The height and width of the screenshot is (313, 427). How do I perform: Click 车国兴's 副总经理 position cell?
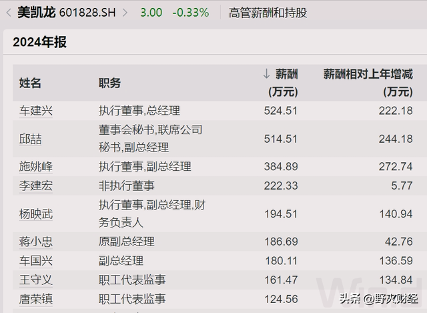tap(121, 261)
